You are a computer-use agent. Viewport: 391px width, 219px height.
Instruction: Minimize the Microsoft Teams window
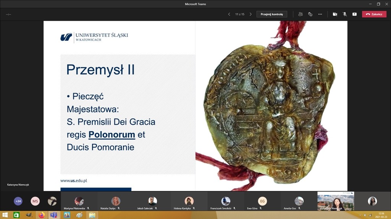pos(370,4)
